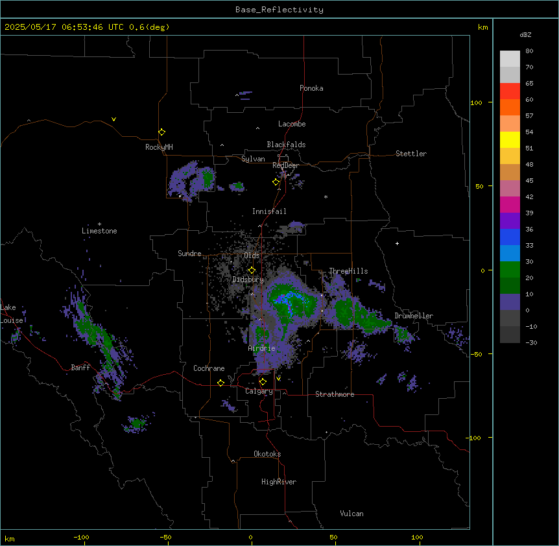Click the 100 tick label on the right axis
This screenshot has height=546, width=559.
pyautogui.click(x=476, y=102)
